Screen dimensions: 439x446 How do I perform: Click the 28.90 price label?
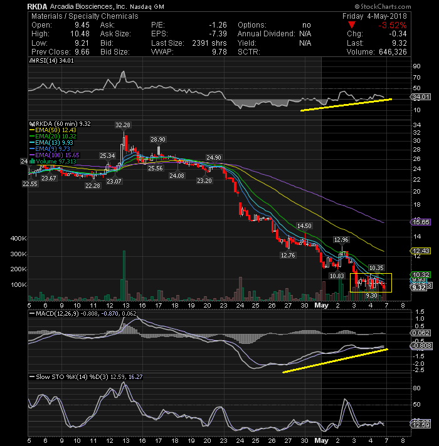pos(158,139)
